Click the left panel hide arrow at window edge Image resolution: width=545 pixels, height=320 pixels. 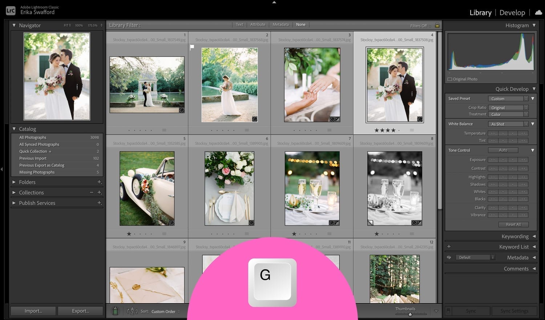[2, 169]
